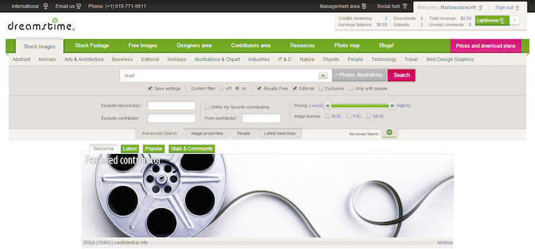The width and height of the screenshot is (535, 249).
Task: Check the P-EL image license box
Action: pyautogui.click(x=348, y=116)
